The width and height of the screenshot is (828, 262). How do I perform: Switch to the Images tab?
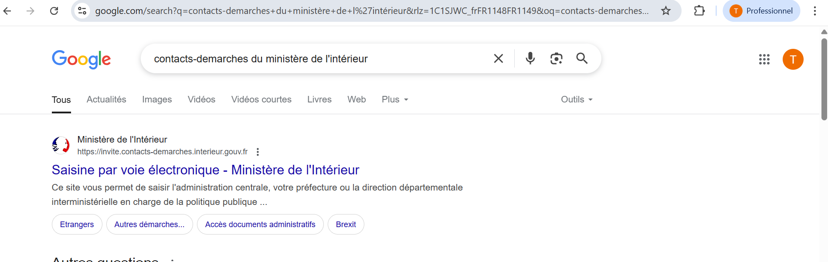(157, 99)
